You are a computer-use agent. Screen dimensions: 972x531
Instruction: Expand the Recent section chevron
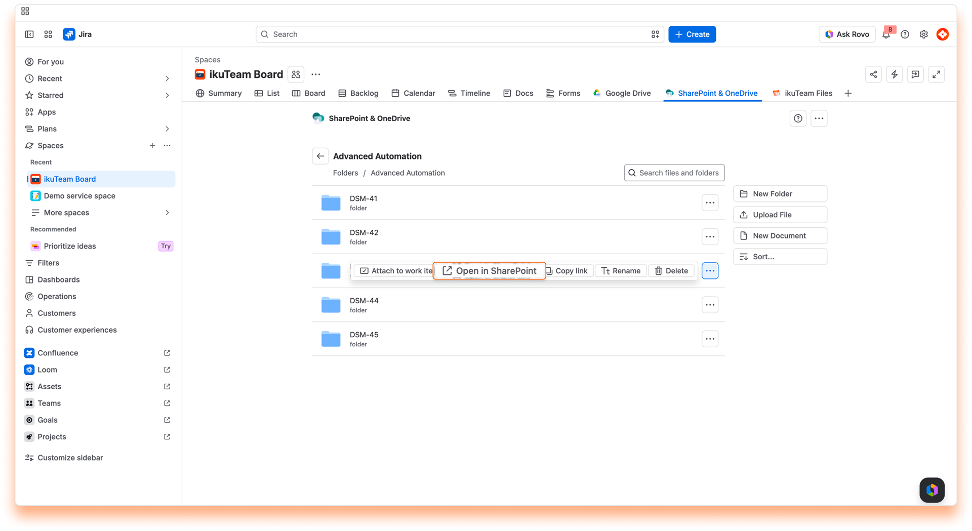click(x=167, y=78)
